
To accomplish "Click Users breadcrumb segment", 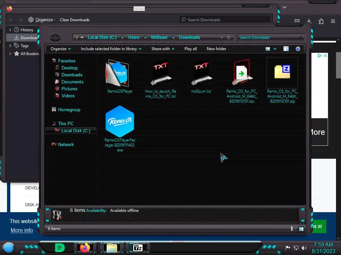I will (134, 37).
